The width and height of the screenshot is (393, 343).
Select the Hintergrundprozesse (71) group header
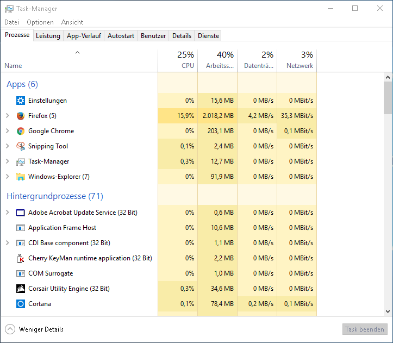(x=55, y=196)
